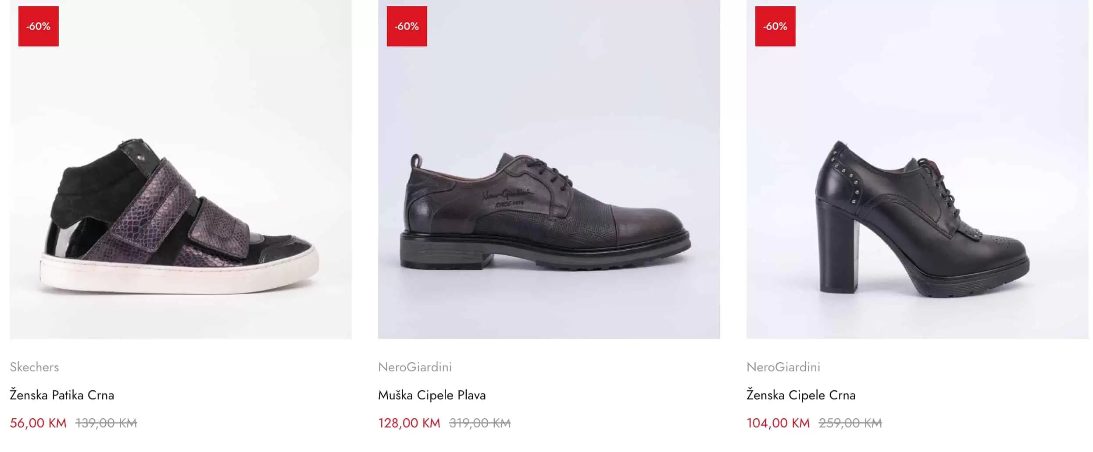Click NeroGiardini brand above Ženska Cipele Crna
Screen dimensions: 1093x452
tap(783, 367)
